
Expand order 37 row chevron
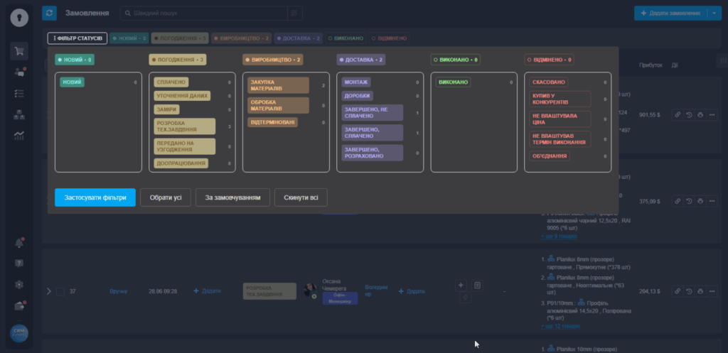(49, 291)
